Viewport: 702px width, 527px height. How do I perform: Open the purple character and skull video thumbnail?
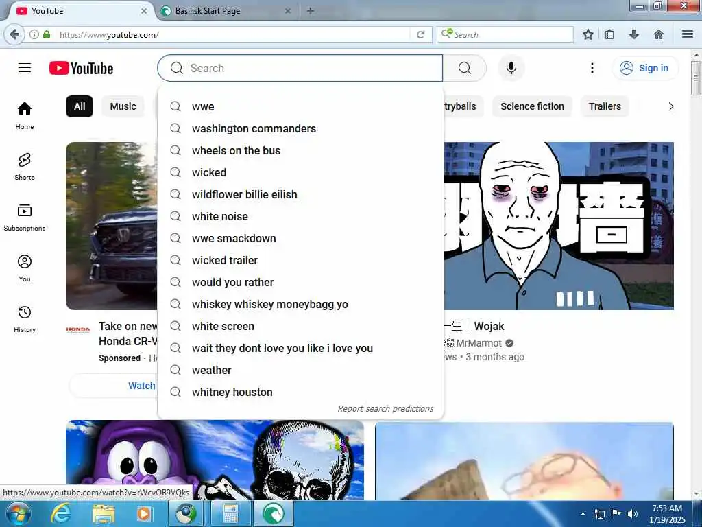pos(215,460)
